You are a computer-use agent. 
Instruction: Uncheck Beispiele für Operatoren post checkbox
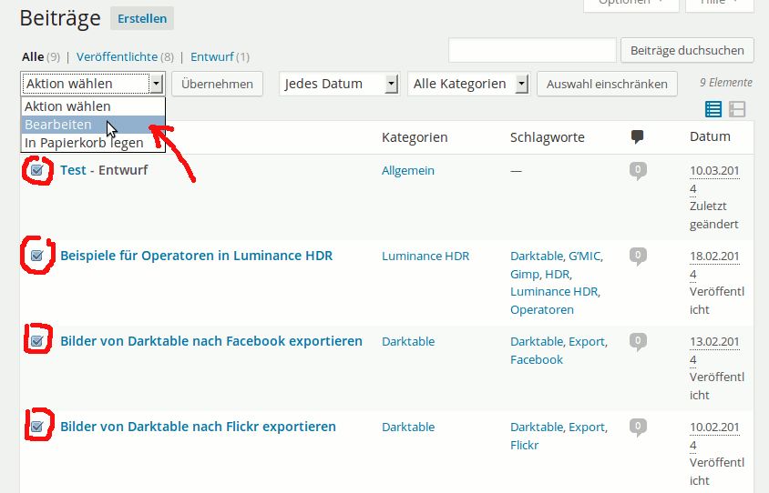36,256
